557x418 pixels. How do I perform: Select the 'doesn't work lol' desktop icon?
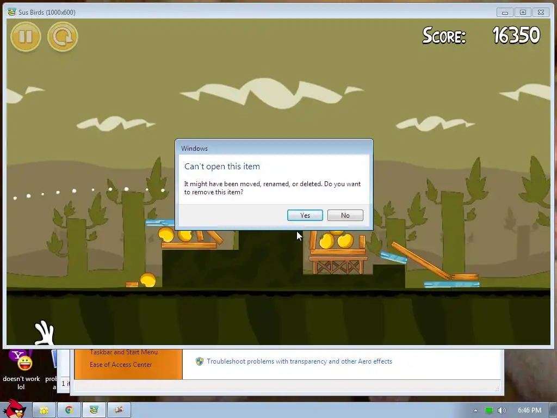(21, 370)
